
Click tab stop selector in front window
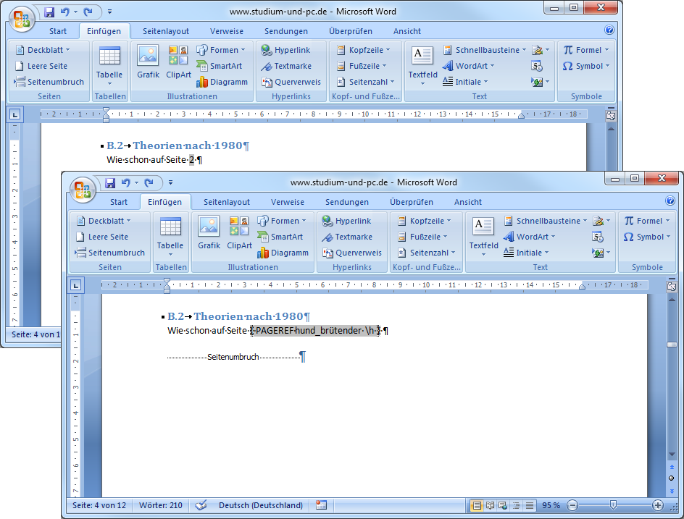point(76,285)
